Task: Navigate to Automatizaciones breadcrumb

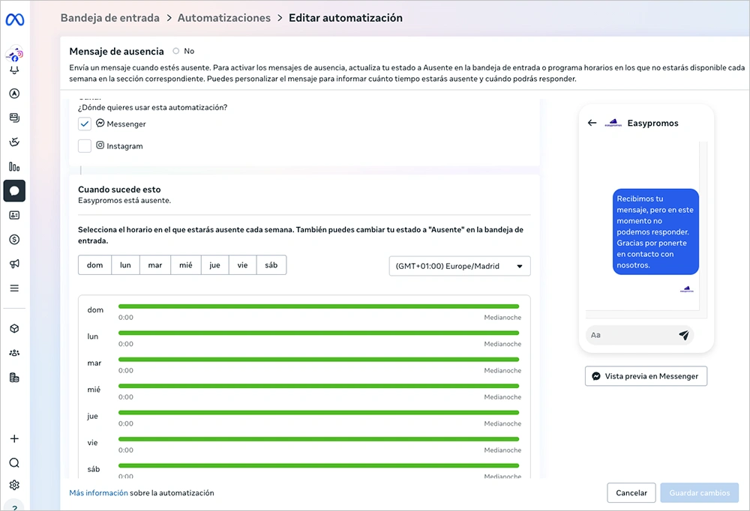Action: [224, 18]
